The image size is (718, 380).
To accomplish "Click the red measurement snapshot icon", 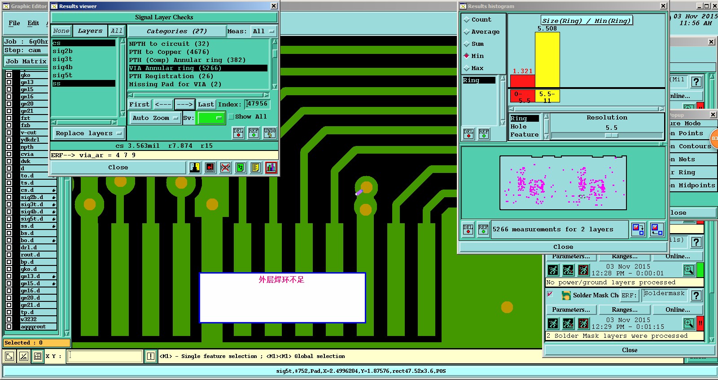I will click(x=210, y=168).
